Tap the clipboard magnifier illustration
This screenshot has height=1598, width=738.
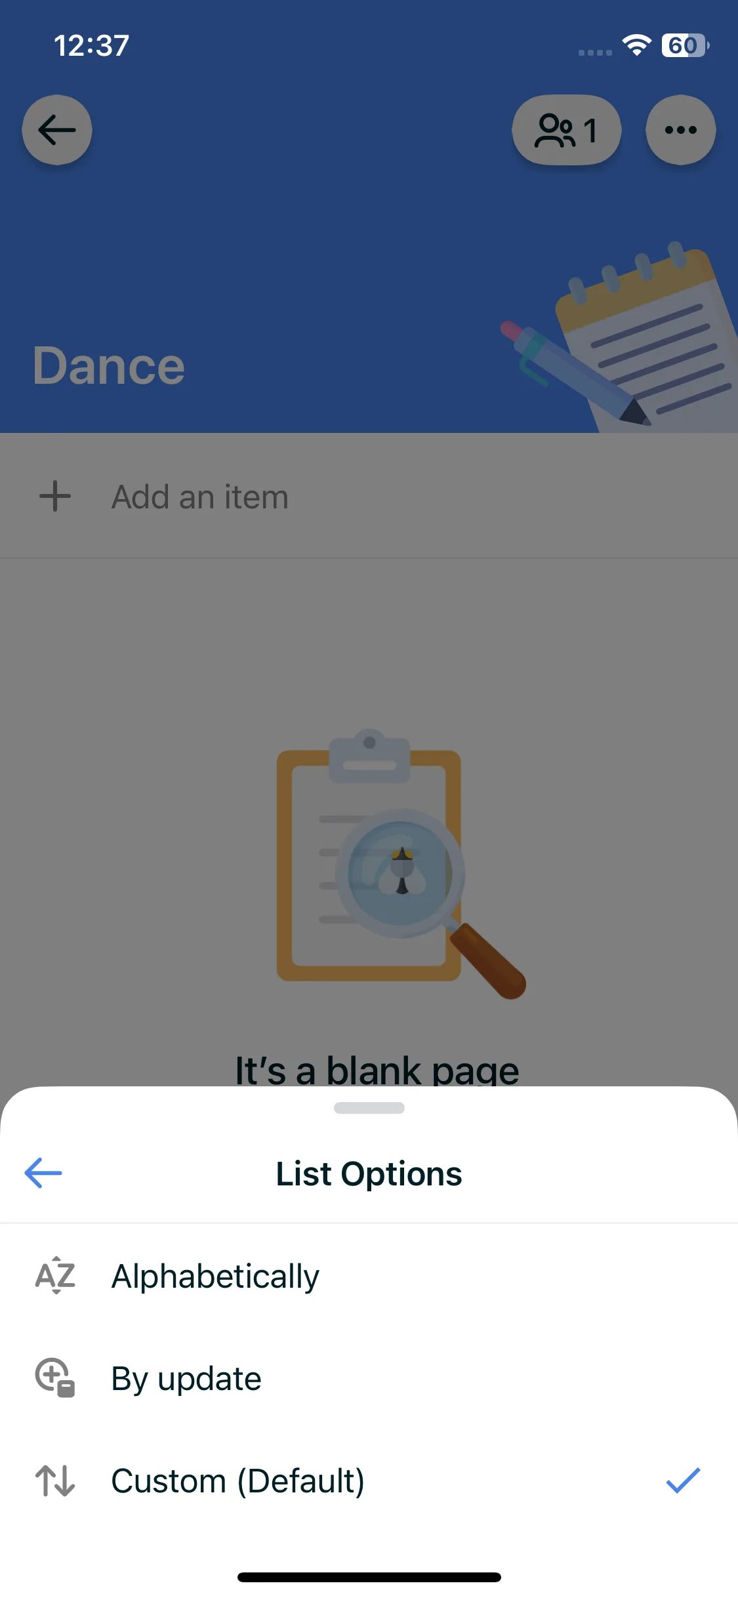click(401, 864)
